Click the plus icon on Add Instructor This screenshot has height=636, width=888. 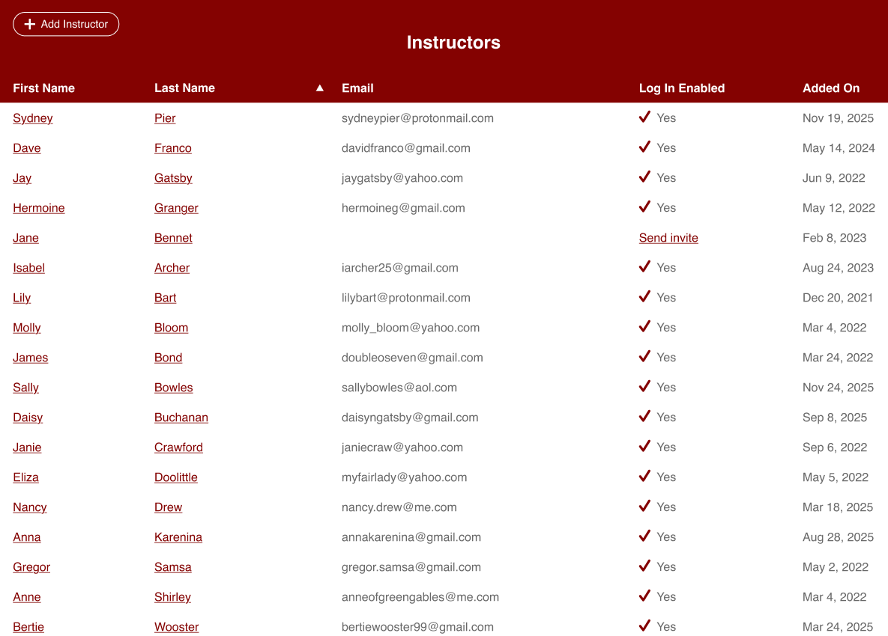(30, 24)
